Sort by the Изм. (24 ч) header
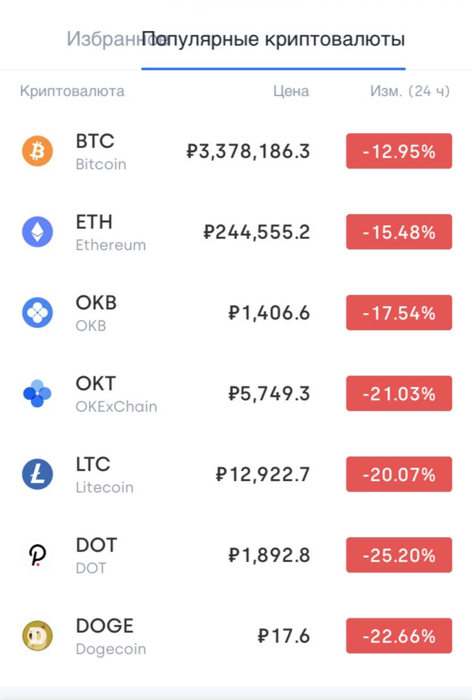Image resolution: width=472 pixels, height=700 pixels. (x=410, y=91)
